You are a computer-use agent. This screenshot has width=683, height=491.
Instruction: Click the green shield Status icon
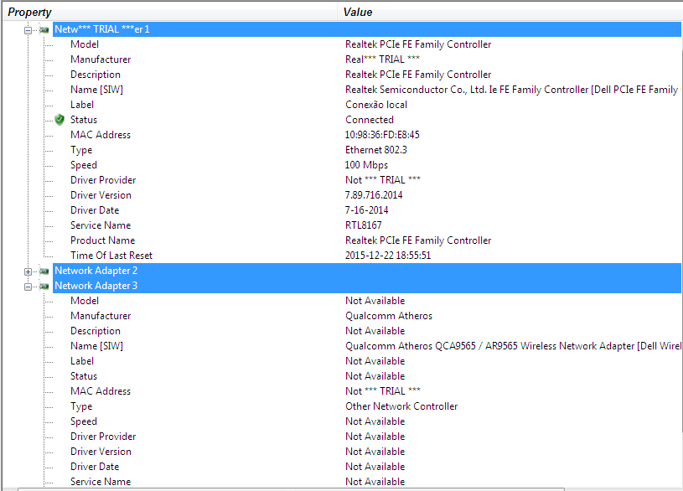[60, 119]
